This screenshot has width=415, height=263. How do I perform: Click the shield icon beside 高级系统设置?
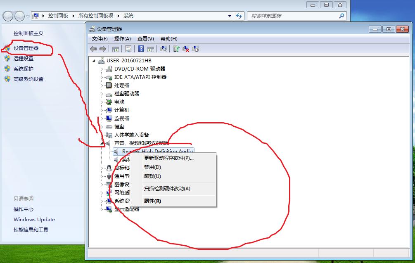7,79
